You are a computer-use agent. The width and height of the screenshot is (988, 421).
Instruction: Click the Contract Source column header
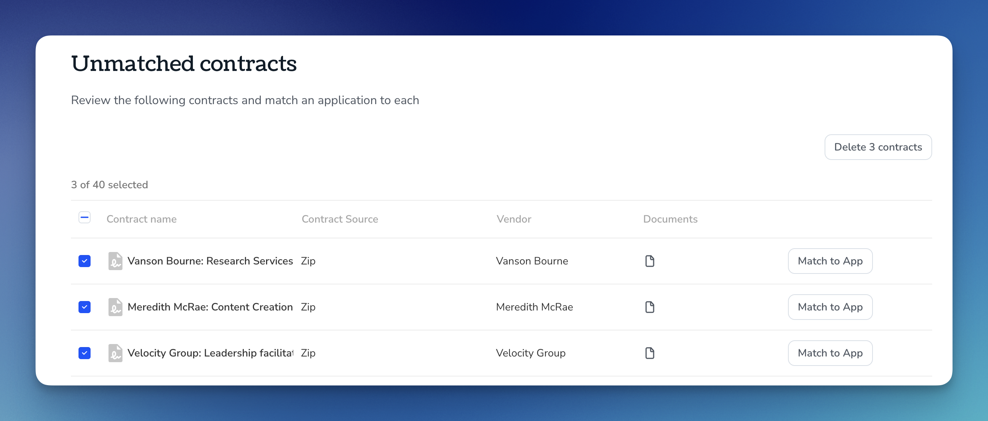[x=340, y=219]
